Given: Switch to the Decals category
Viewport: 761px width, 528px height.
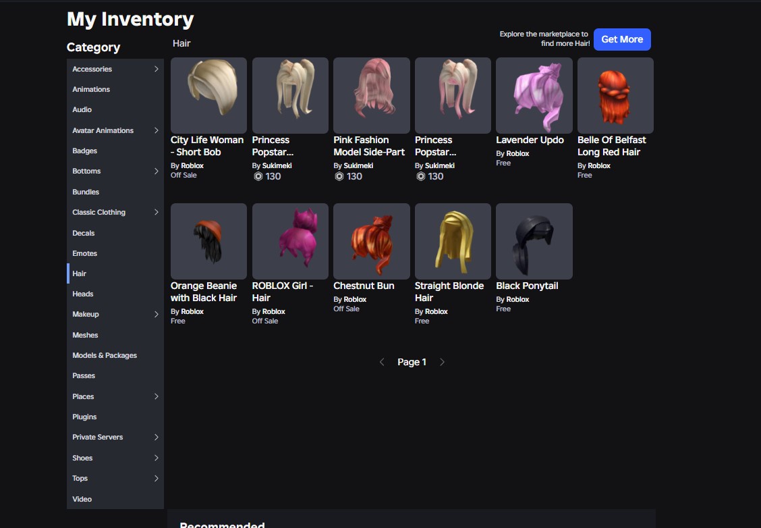Looking at the screenshot, I should tap(115, 233).
